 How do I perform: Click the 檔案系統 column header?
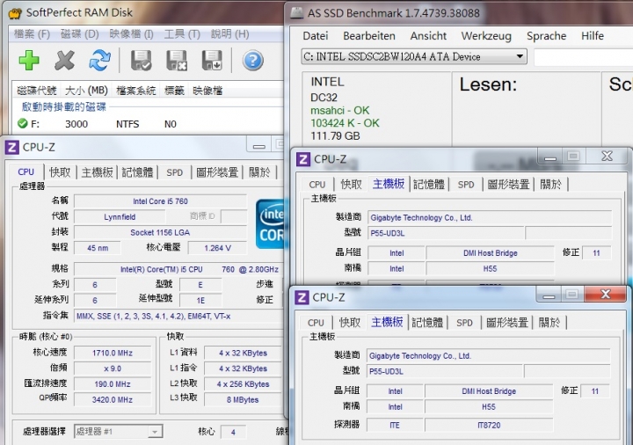tap(135, 91)
